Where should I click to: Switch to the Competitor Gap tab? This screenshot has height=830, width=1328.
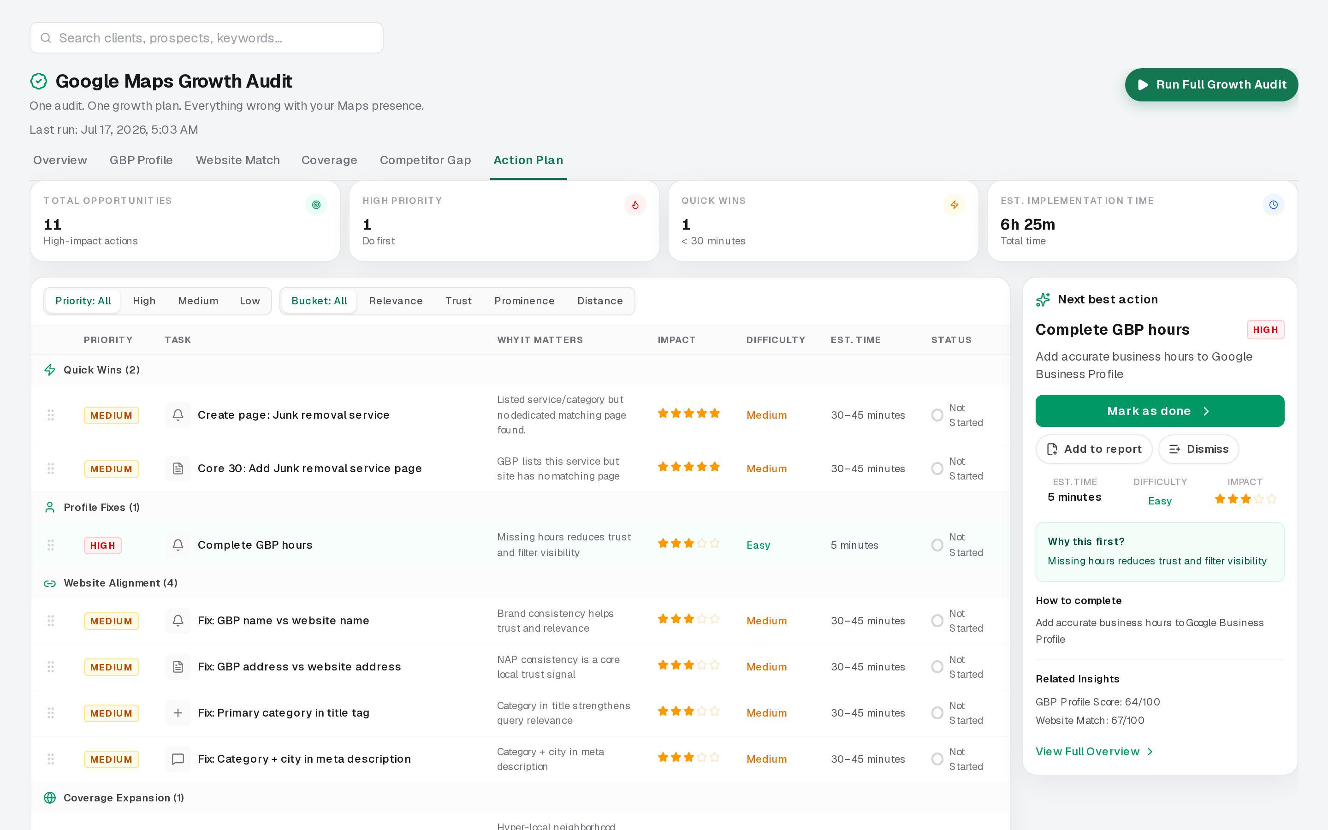click(x=425, y=160)
